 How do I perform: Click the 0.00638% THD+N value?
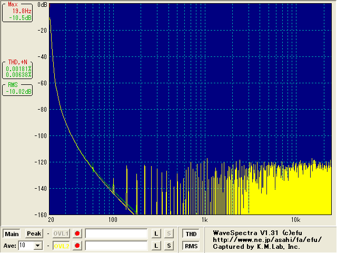point(18,75)
